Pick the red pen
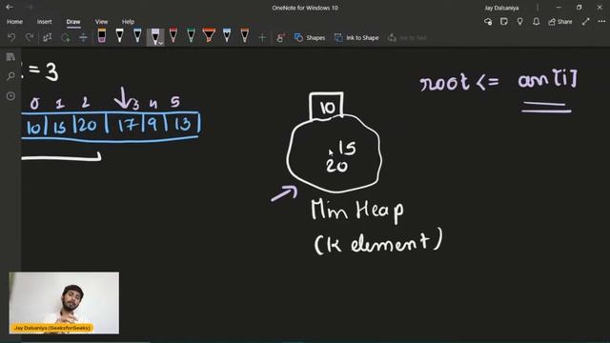Screen dimensions: 610x343 coord(173,36)
